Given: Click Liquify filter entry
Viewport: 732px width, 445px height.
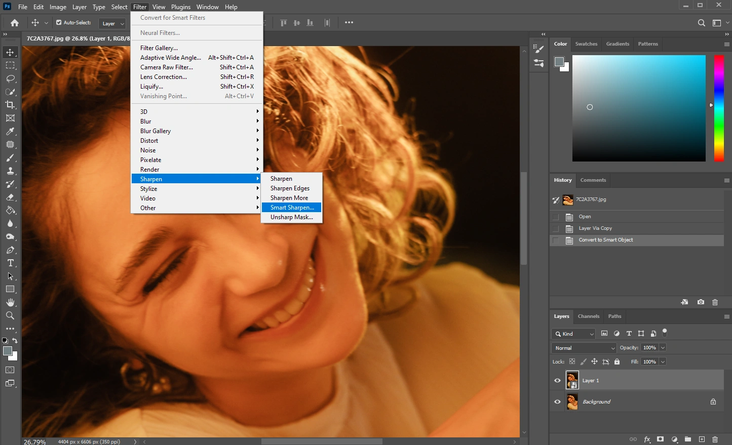Looking at the screenshot, I should [197, 87].
